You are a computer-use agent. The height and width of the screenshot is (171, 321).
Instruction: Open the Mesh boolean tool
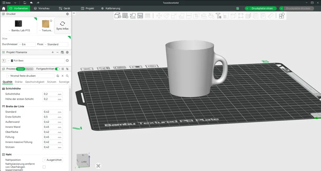pos(196,16)
